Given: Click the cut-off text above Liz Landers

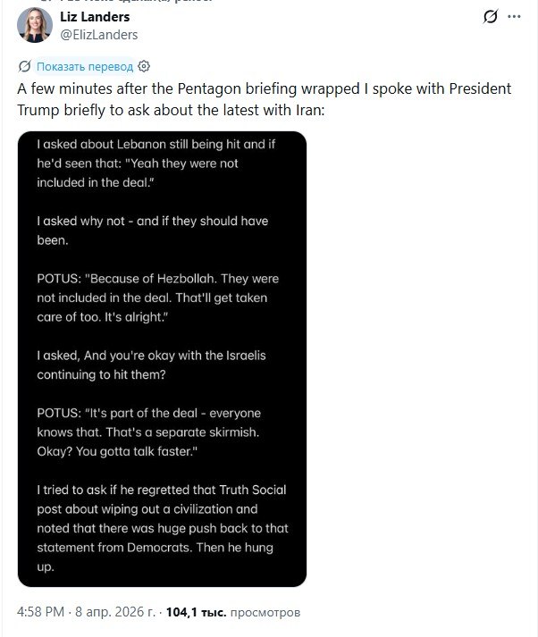Looking at the screenshot, I should pos(107,3).
